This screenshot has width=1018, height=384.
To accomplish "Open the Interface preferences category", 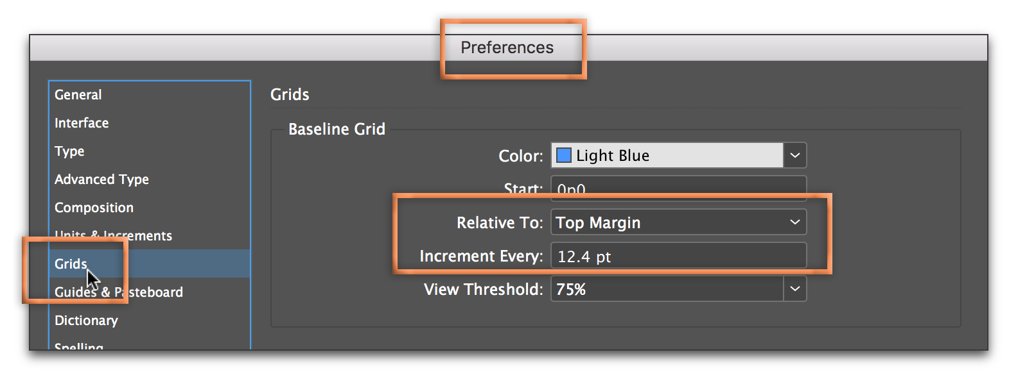I will click(82, 123).
